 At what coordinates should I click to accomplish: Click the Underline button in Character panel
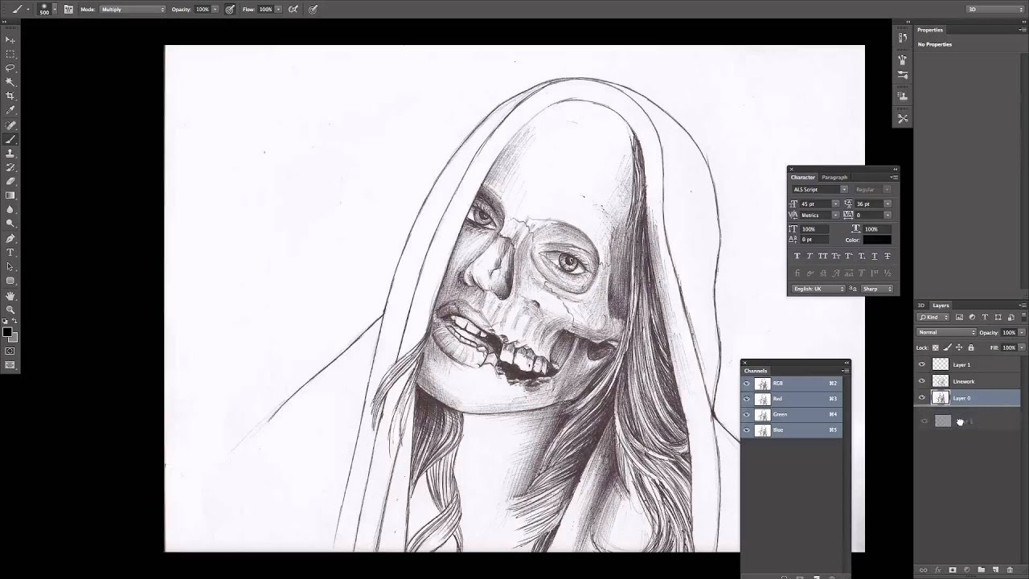875,256
